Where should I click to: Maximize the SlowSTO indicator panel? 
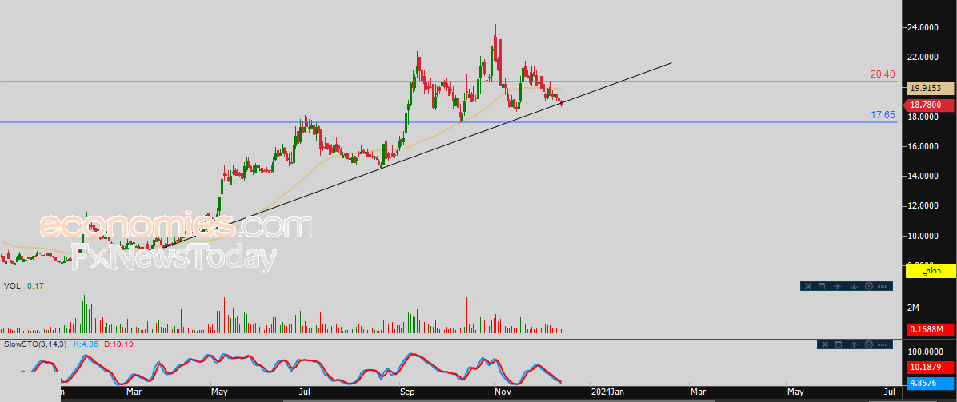click(839, 344)
